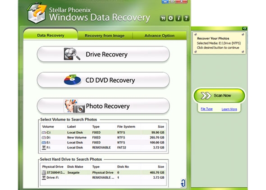Screen dimensions: 266x190
Task: Choose Photo Recovery option
Action: click(103, 106)
